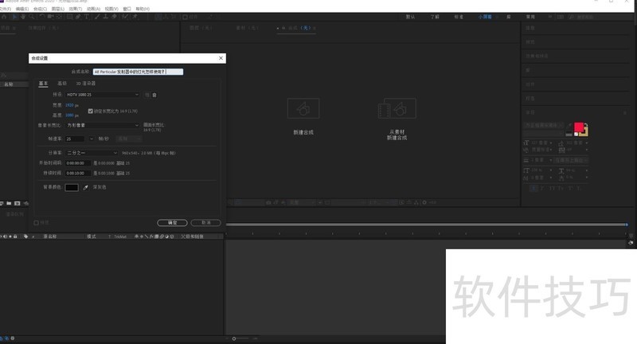Open the 方形像素 pixel aspect ratio dropdown

(103, 125)
